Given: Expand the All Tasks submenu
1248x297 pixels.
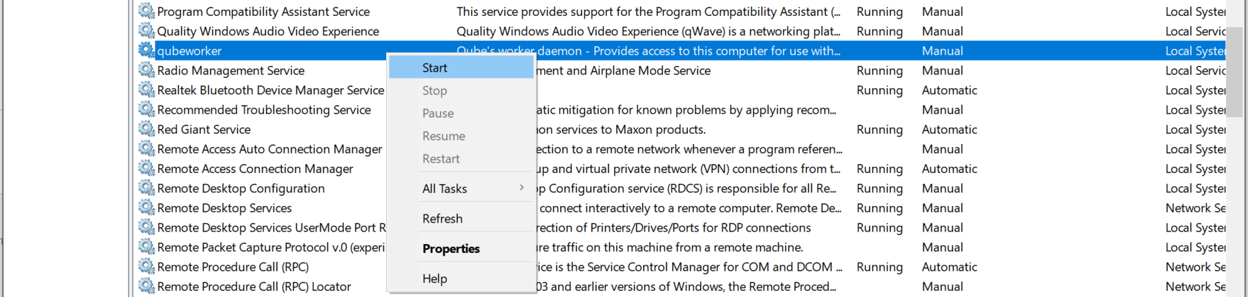Looking at the screenshot, I should [445, 189].
